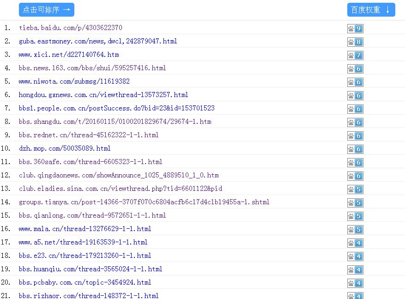Click Baidu weight icon for club.qingdaonews.com
Viewport: 405px width, 299px height.
[355, 176]
